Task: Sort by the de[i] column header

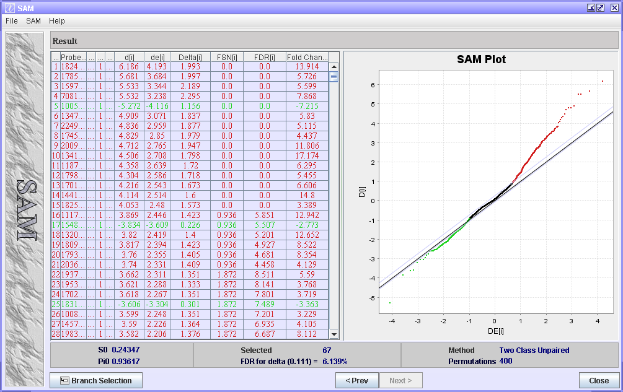Action: 157,57
